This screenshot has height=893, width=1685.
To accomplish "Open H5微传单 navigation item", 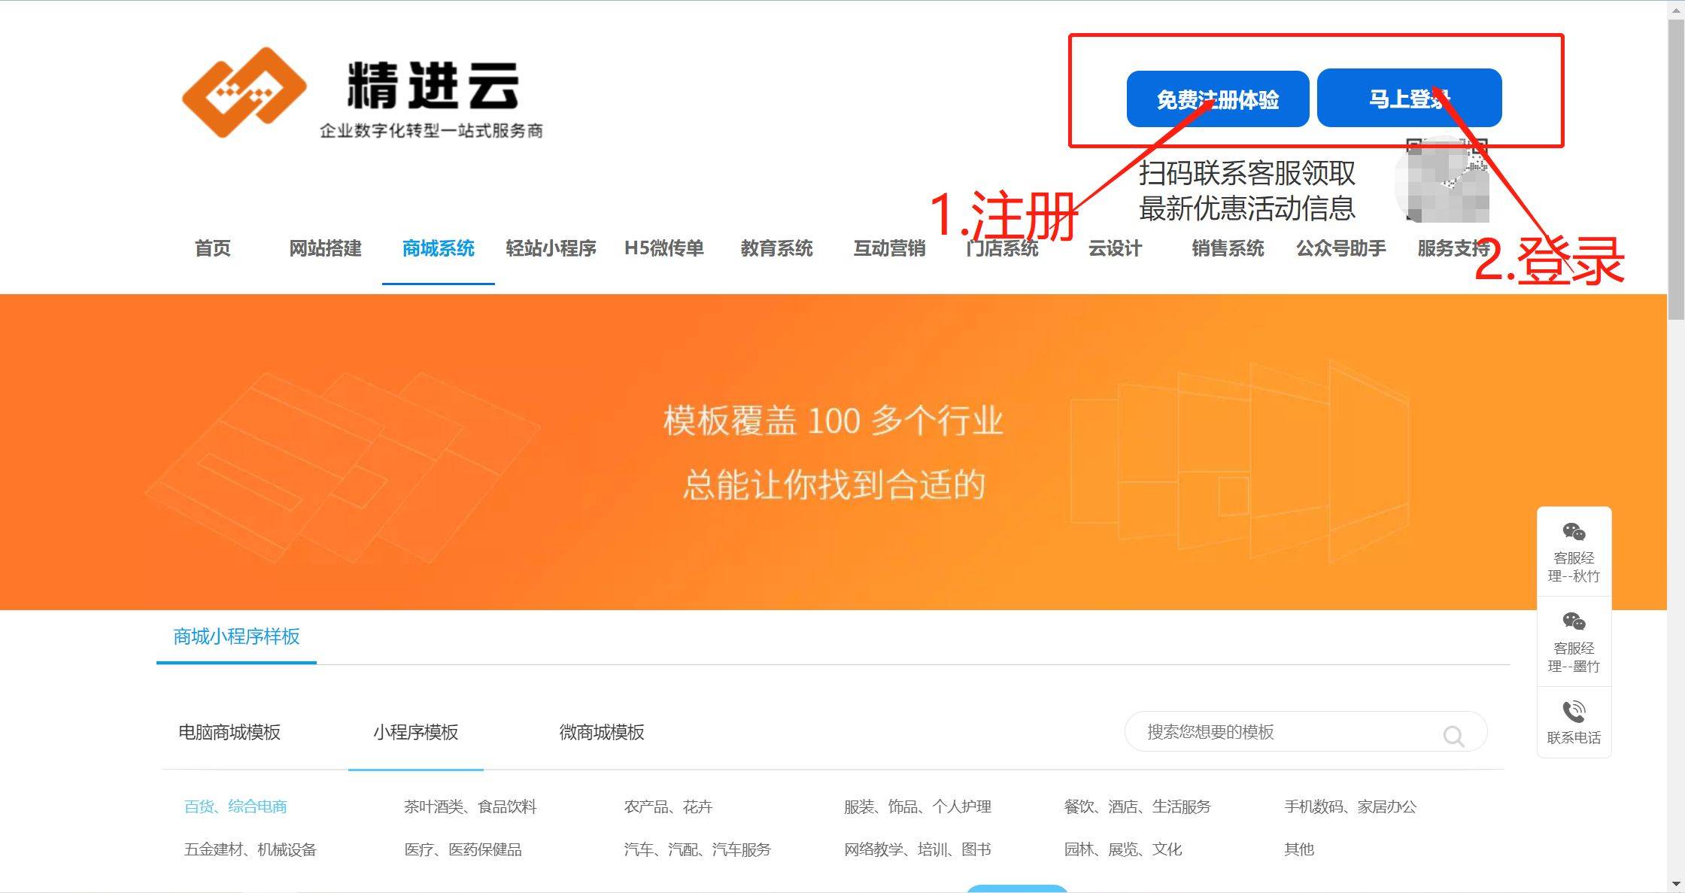I will pyautogui.click(x=664, y=248).
